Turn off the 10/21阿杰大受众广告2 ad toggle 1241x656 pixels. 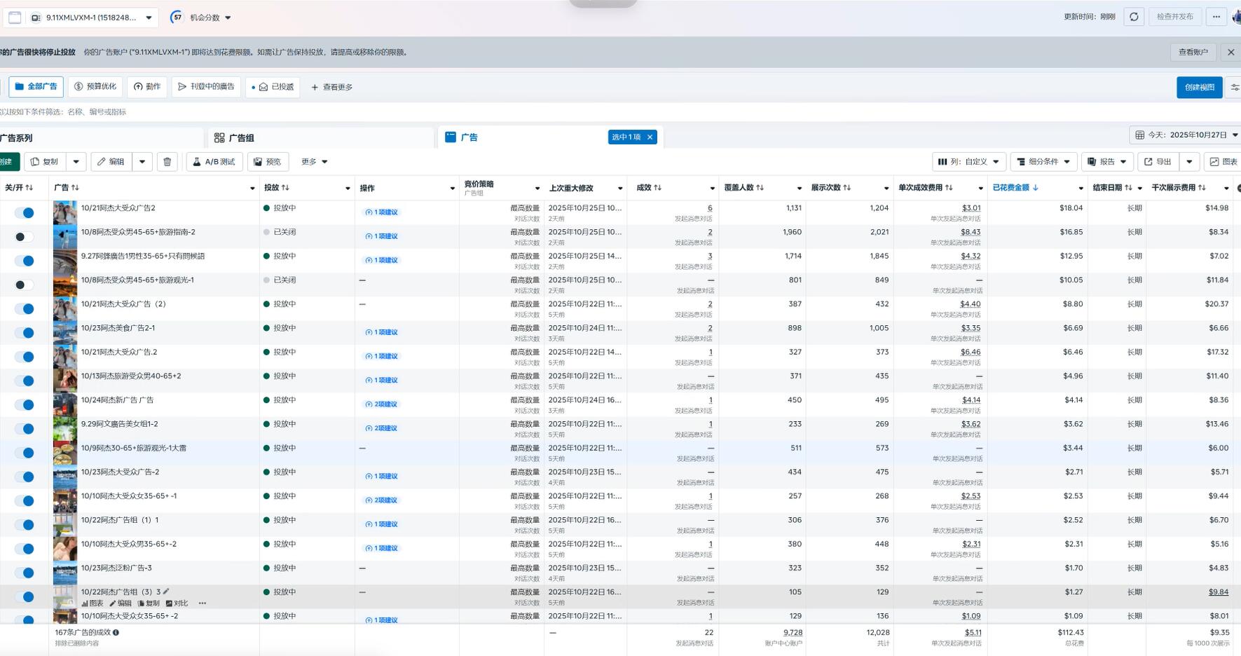point(25,212)
